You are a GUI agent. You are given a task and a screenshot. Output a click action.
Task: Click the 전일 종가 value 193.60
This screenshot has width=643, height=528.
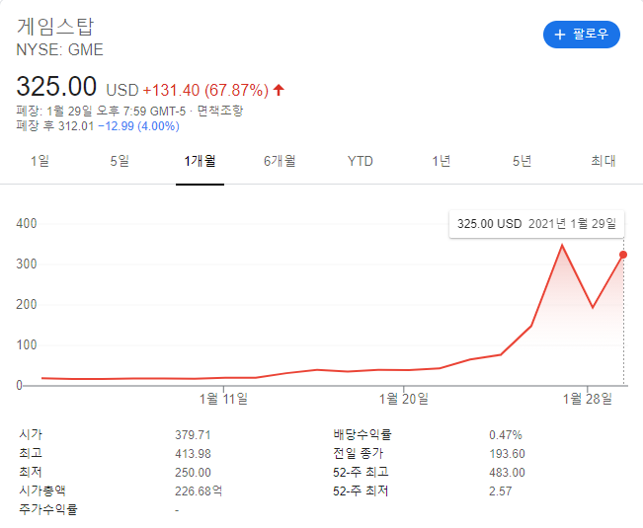507,453
